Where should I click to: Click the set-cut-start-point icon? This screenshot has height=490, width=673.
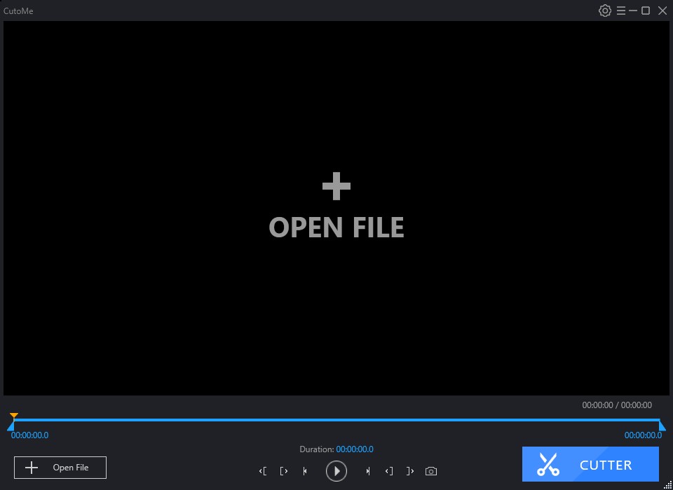click(389, 471)
